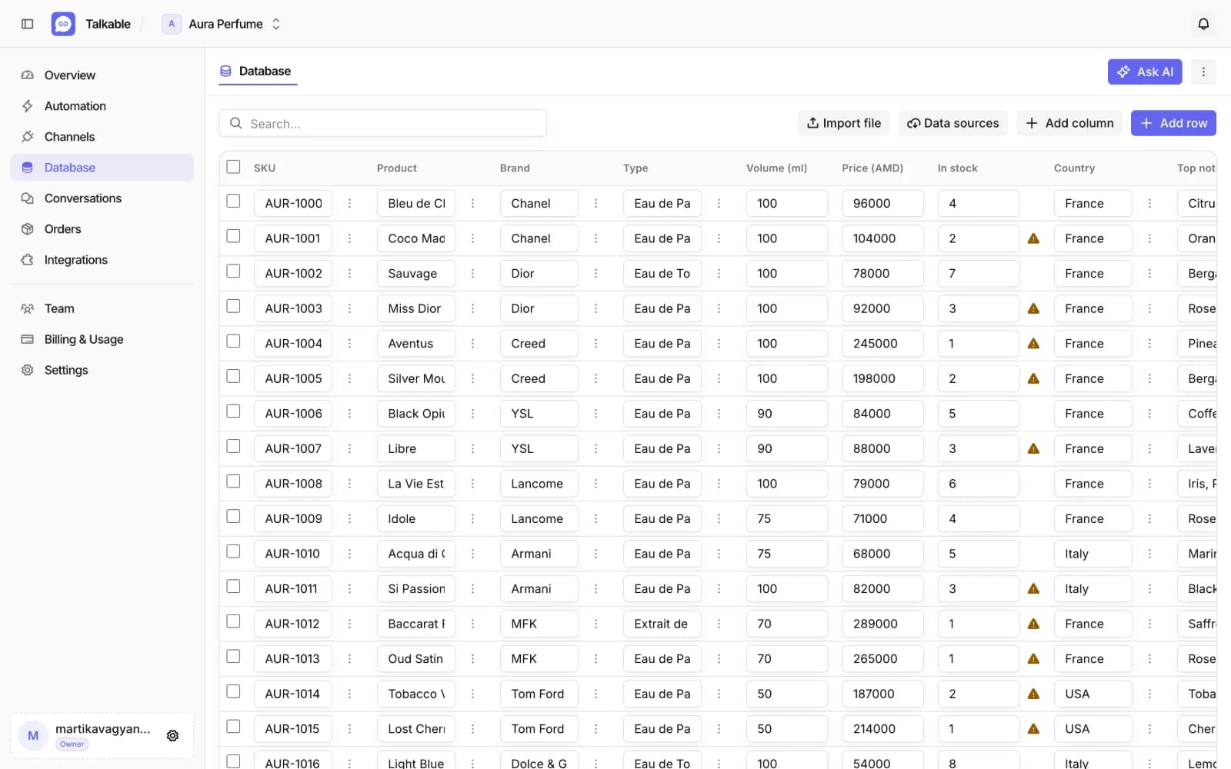Viewport: 1231px width, 769px height.
Task: Open the three-dot menu next to Sauvage product
Action: click(472, 274)
